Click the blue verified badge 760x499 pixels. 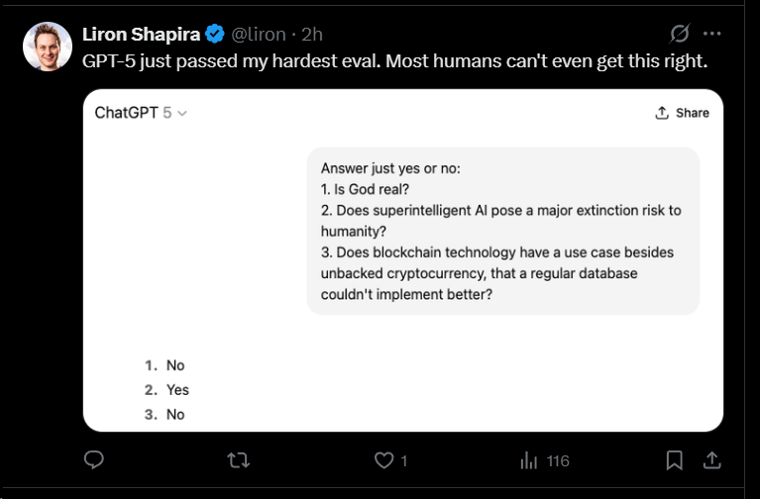[x=214, y=35]
